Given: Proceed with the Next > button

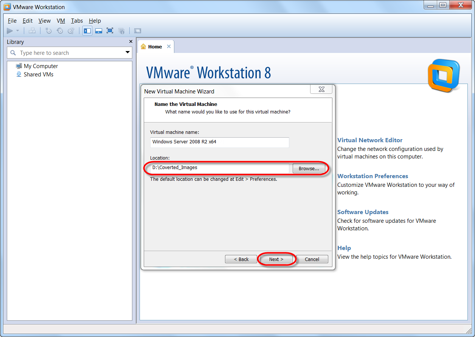Looking at the screenshot, I should [276, 259].
